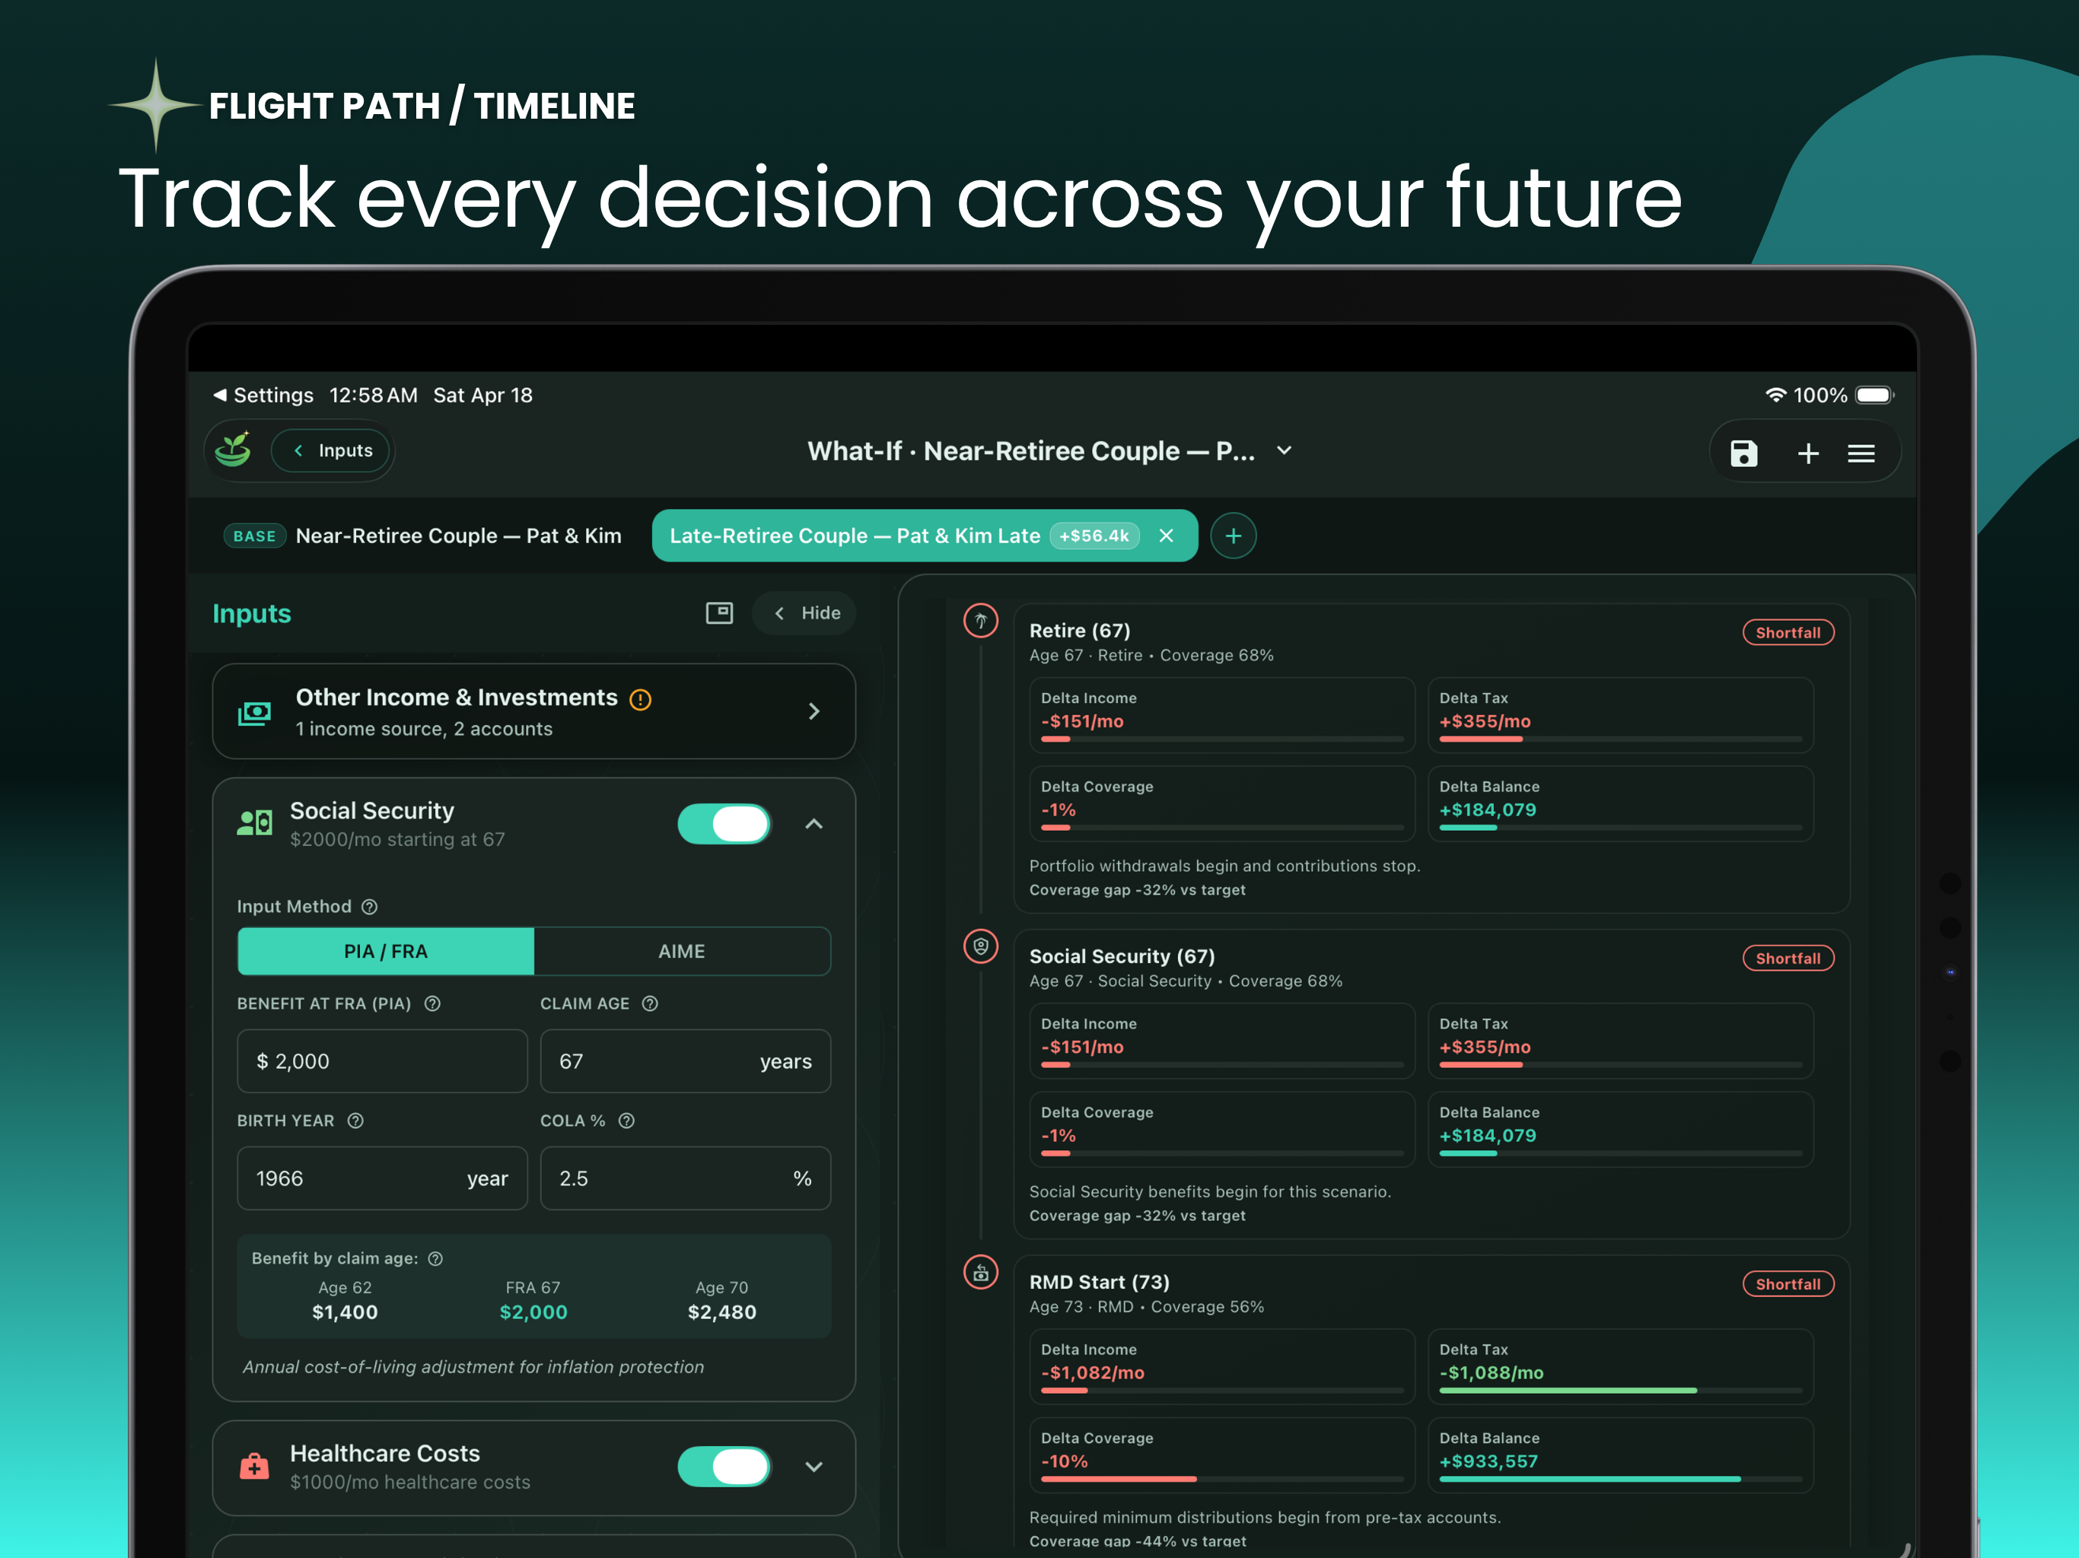
Task: Click the Social Security (67) timeline marker
Action: click(980, 946)
